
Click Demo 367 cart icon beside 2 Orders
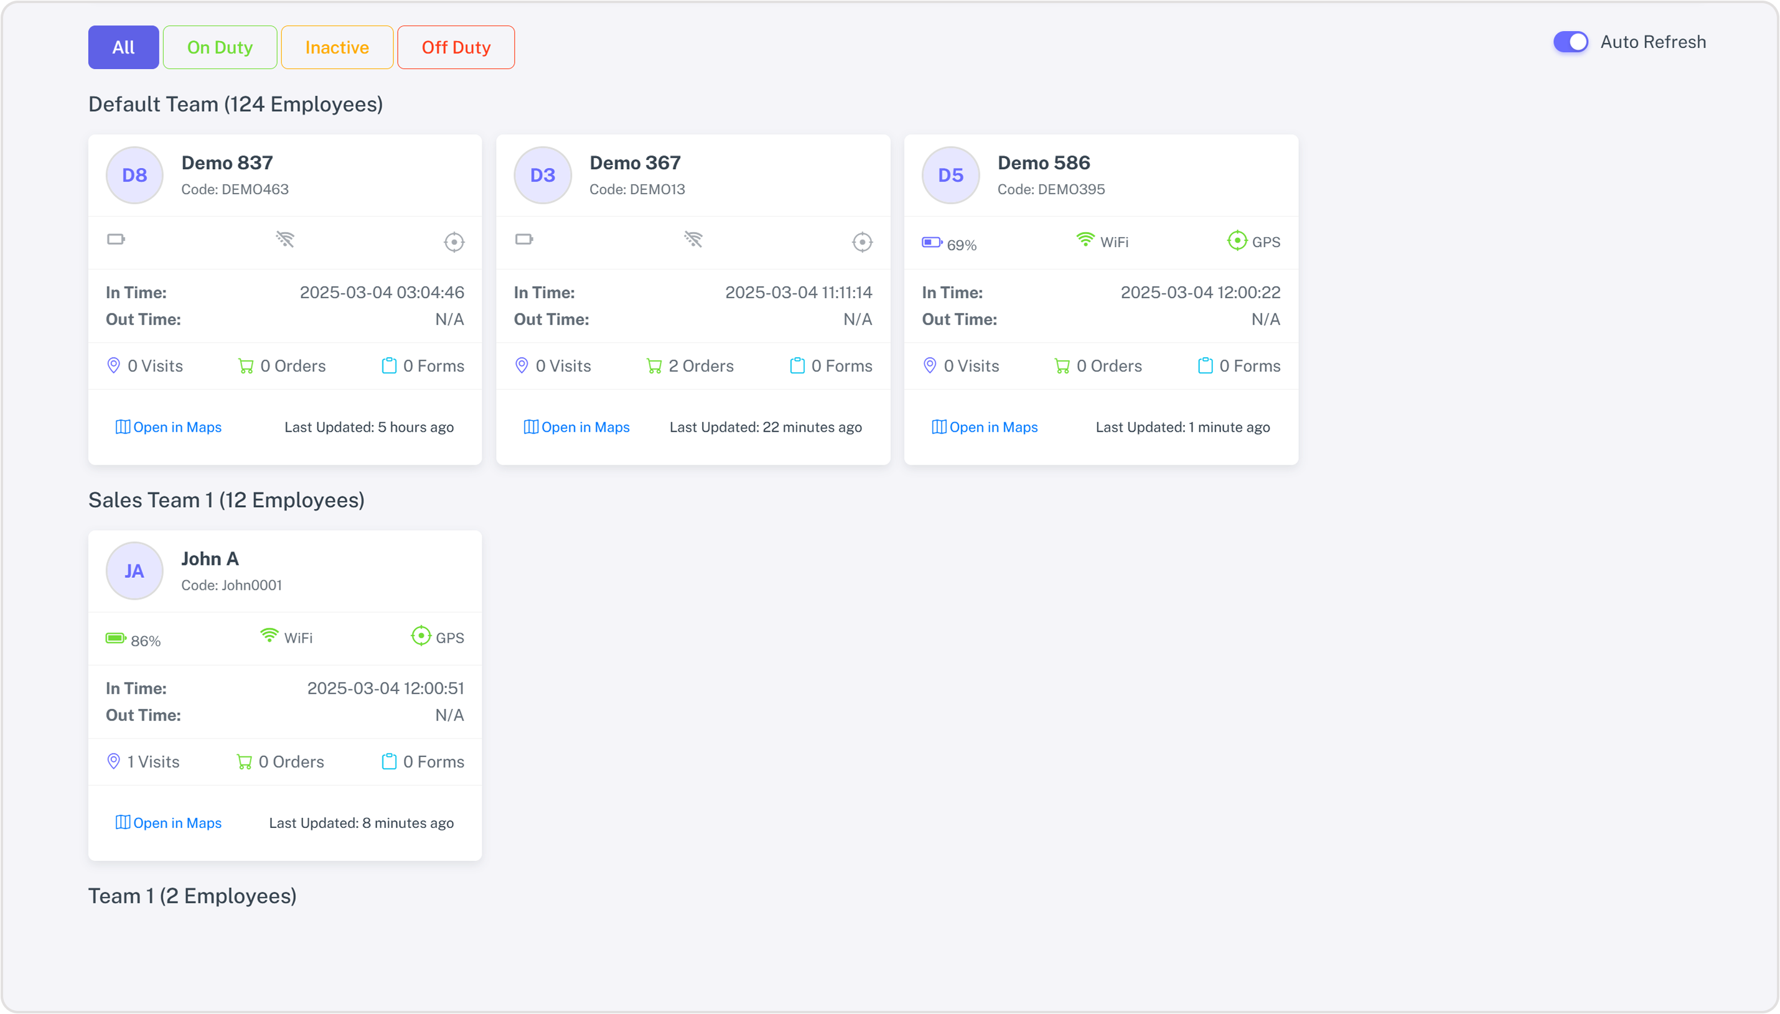(x=654, y=366)
